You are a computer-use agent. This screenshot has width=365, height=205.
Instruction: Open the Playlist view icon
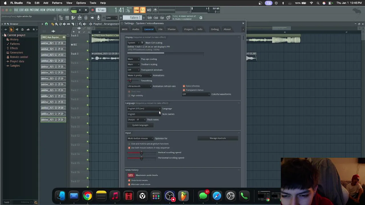pos(67,18)
